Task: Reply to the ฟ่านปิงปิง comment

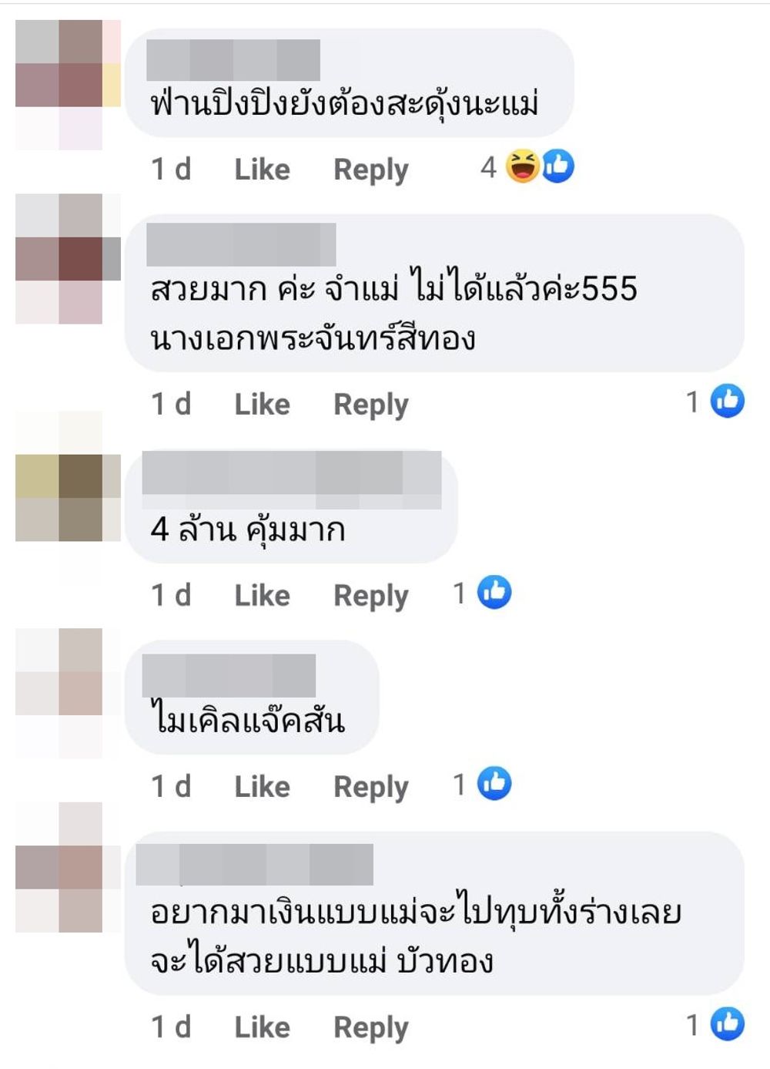Action: pyautogui.click(x=371, y=170)
